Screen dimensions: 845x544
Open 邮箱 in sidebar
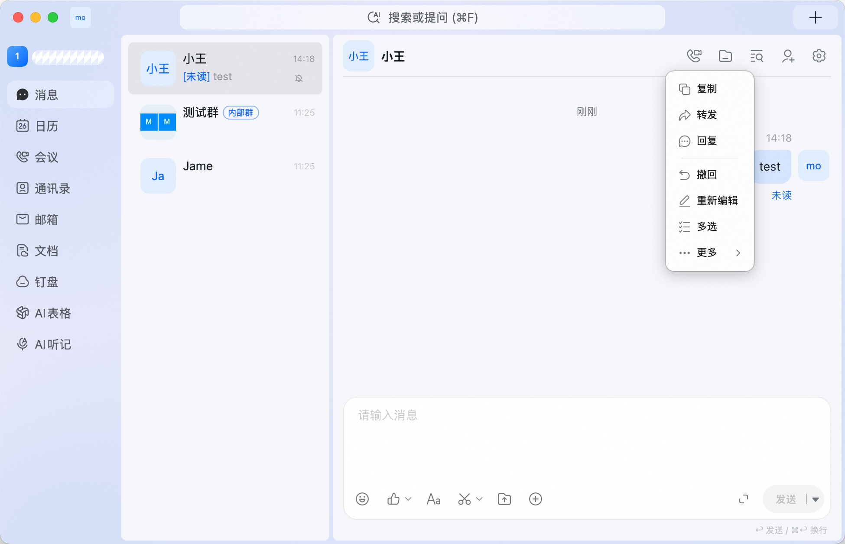pos(61,219)
